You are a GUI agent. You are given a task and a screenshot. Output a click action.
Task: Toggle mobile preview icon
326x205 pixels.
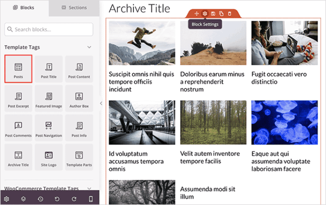[91, 199]
